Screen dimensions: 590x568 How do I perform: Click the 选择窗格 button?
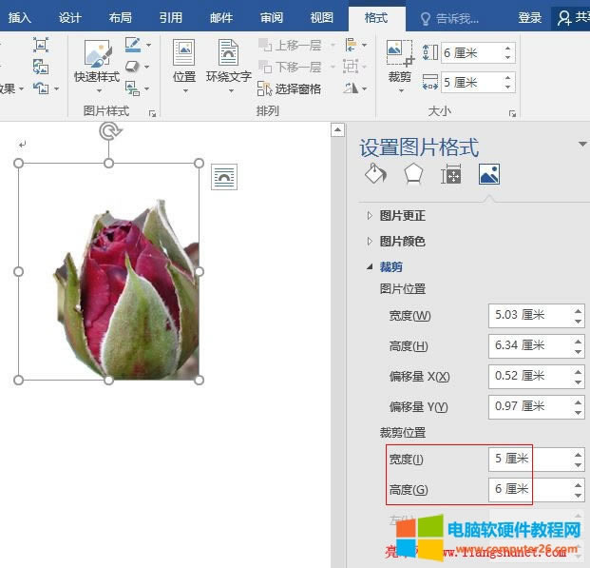pyautogui.click(x=290, y=88)
